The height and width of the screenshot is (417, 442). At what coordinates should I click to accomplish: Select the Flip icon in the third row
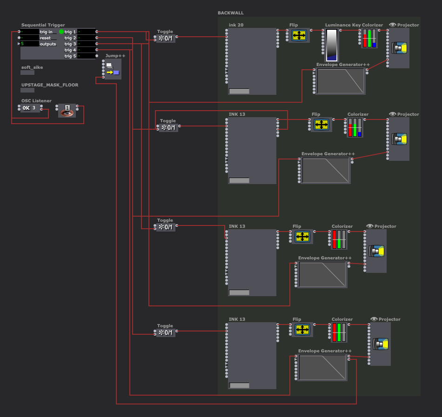point(302,237)
